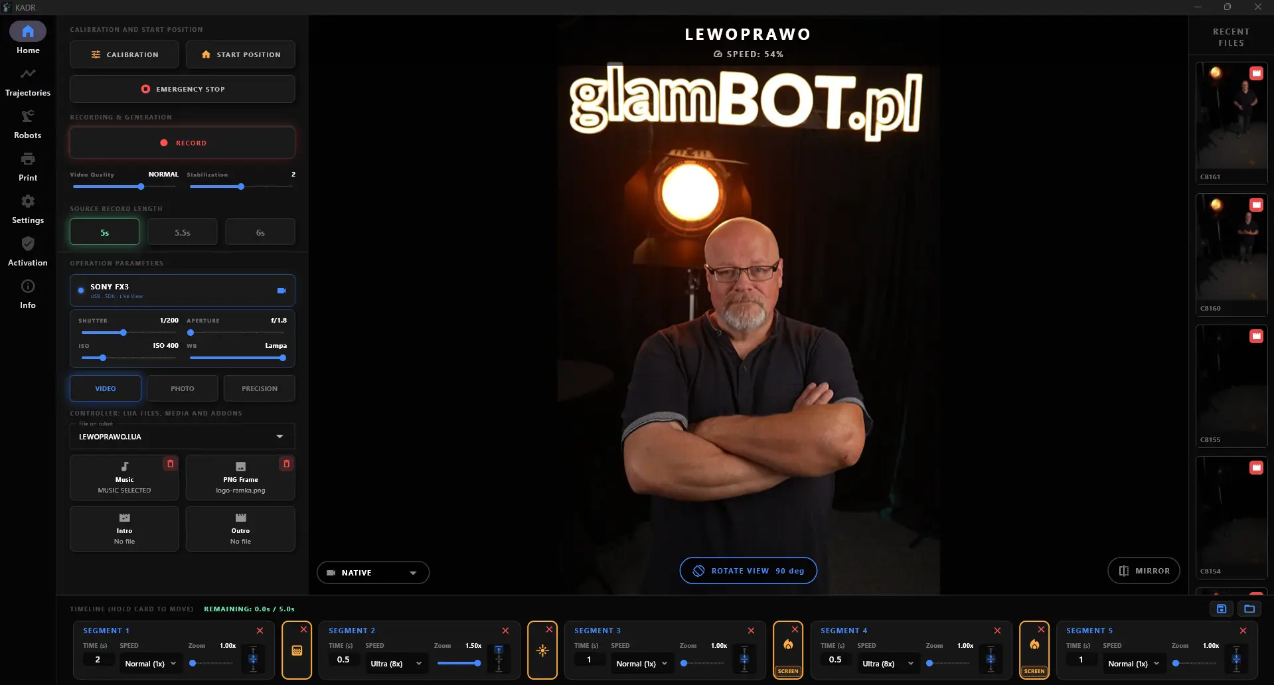
Task: Choose an Intro file
Action: pyautogui.click(x=125, y=529)
